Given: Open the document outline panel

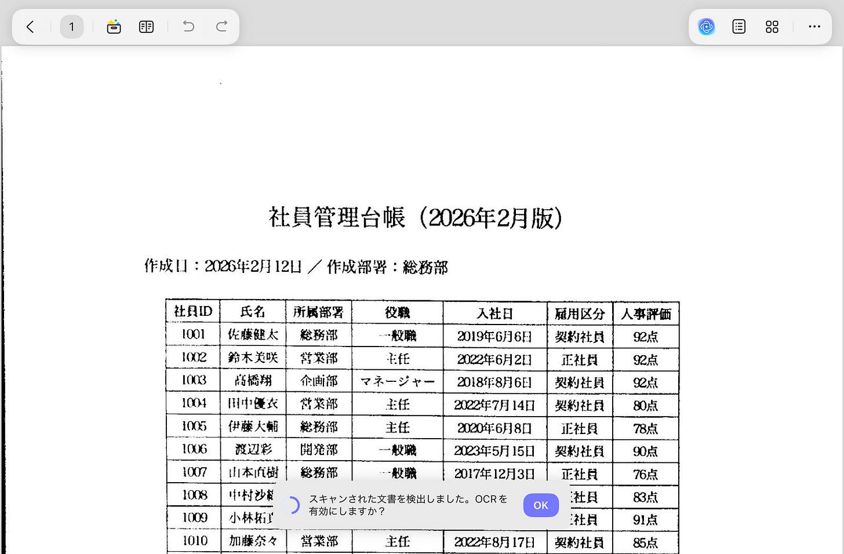Looking at the screenshot, I should (739, 27).
